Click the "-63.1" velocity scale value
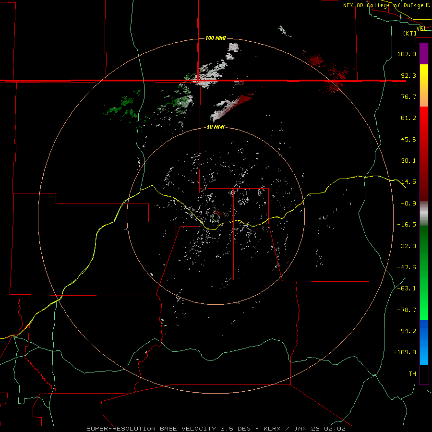 pos(407,288)
